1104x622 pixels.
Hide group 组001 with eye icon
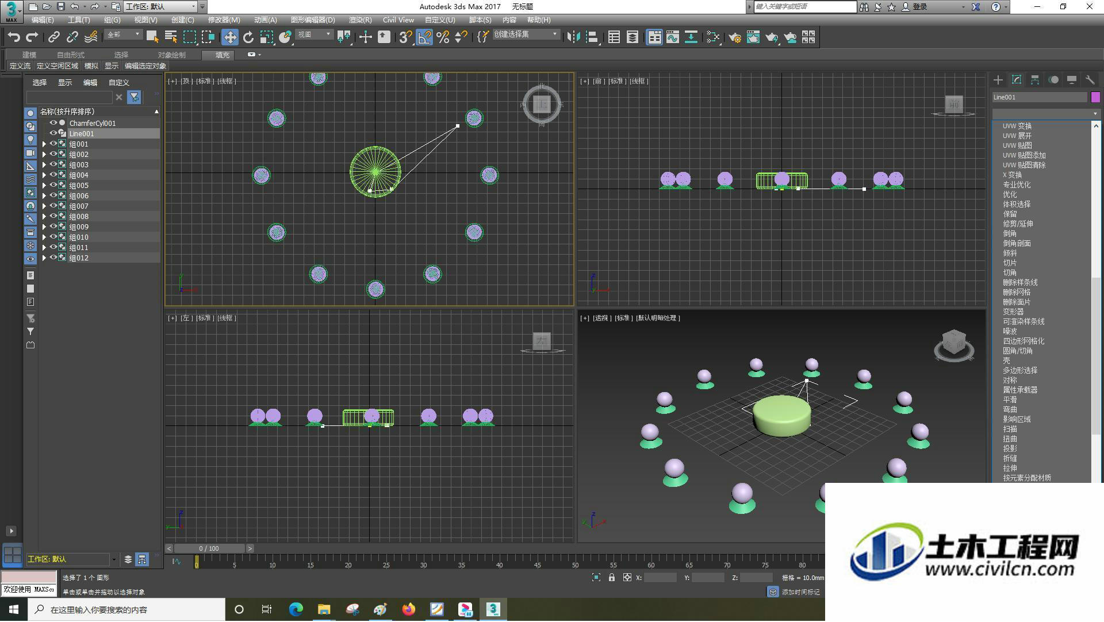click(x=53, y=144)
